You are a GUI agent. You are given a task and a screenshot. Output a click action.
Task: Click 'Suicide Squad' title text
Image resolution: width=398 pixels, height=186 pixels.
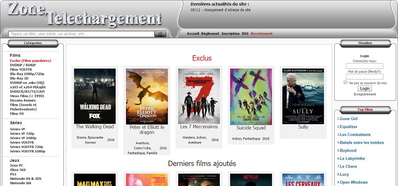(251, 128)
